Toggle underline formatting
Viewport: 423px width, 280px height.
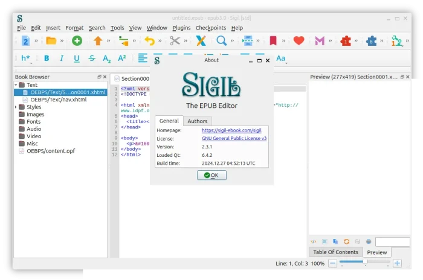pos(77,59)
